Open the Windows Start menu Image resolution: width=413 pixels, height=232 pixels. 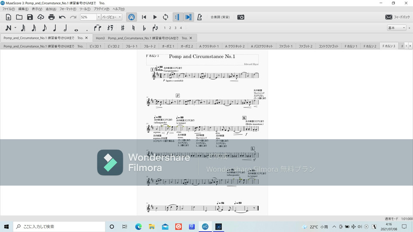click(6, 226)
